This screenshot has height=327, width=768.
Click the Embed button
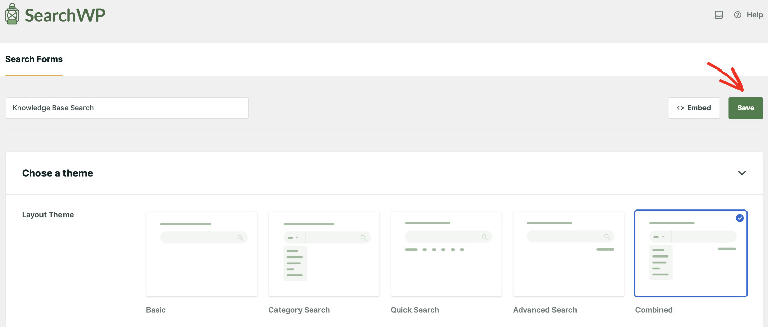tap(694, 108)
